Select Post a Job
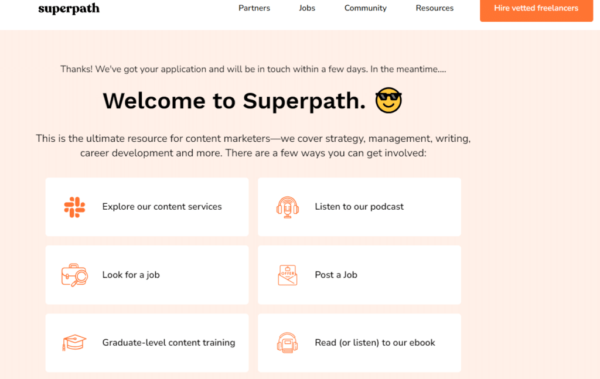600x379 pixels. click(x=336, y=275)
